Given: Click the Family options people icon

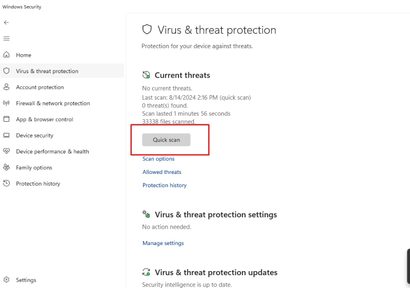Looking at the screenshot, I should point(6,167).
